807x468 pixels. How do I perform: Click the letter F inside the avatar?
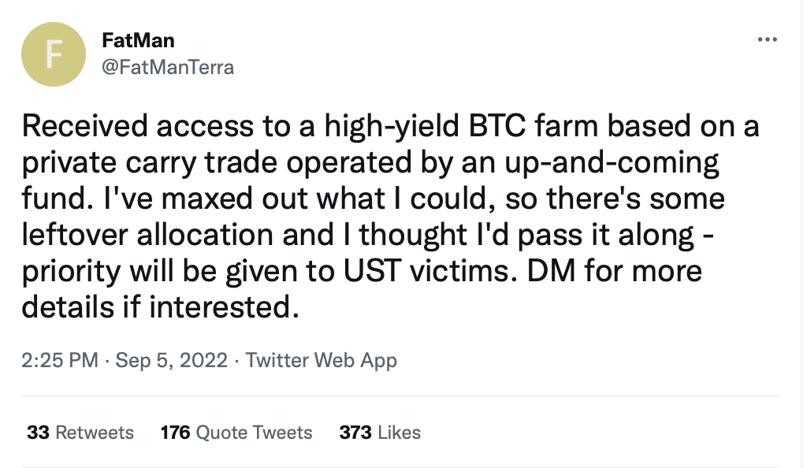pos(54,54)
